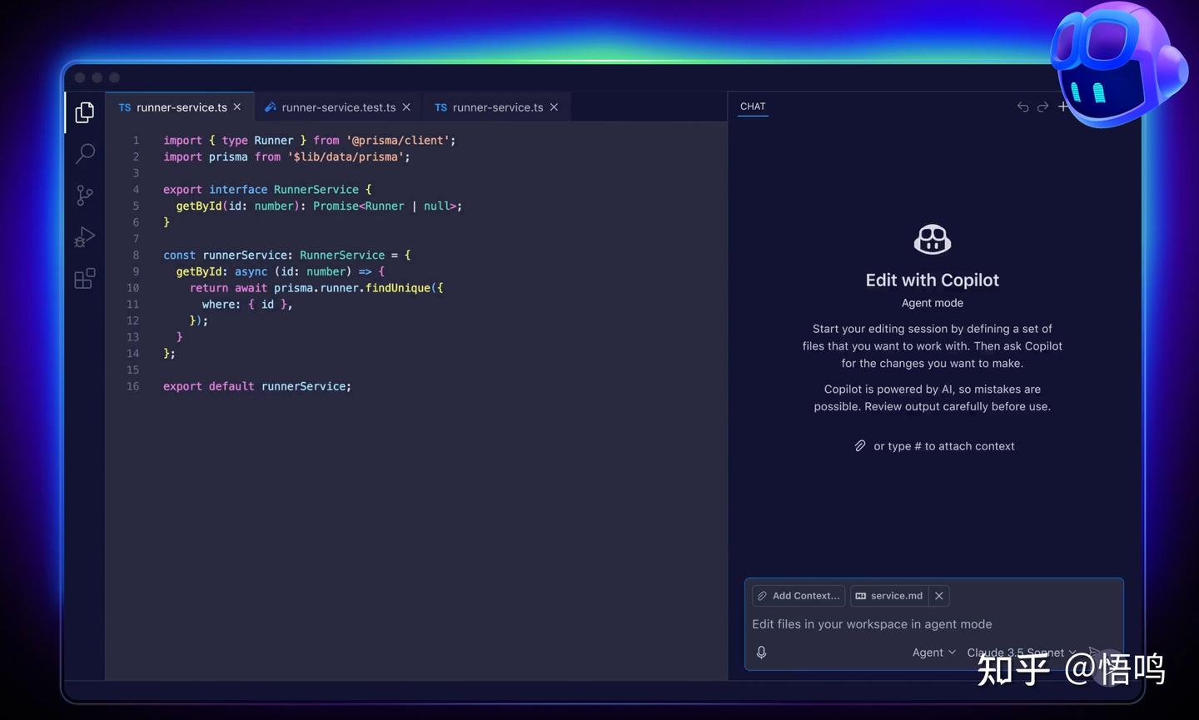Open the Source Control panel
The image size is (1199, 720).
(84, 196)
